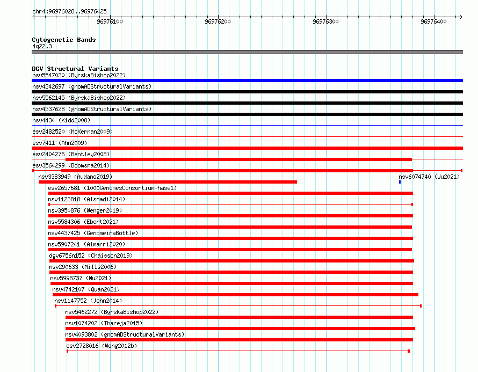478x372 pixels.
Task: Select nsv5462272 (ByrskaBishop2022) label
Action: (x=112, y=312)
